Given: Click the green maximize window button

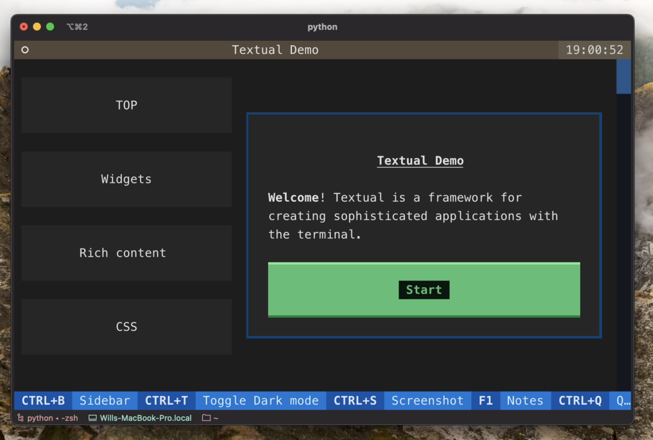Looking at the screenshot, I should click(50, 27).
